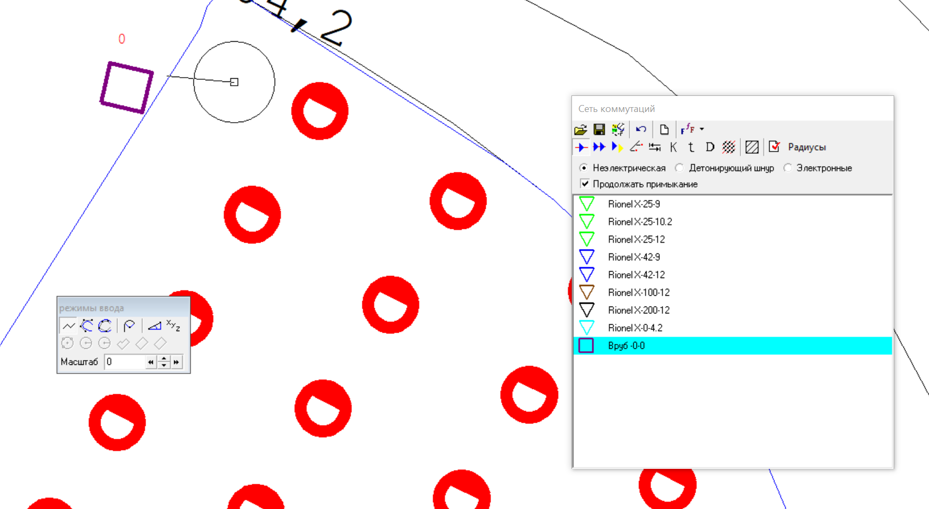The width and height of the screenshot is (929, 509).
Task: Select Rionel X-25-9 in the list
Action: pos(732,204)
